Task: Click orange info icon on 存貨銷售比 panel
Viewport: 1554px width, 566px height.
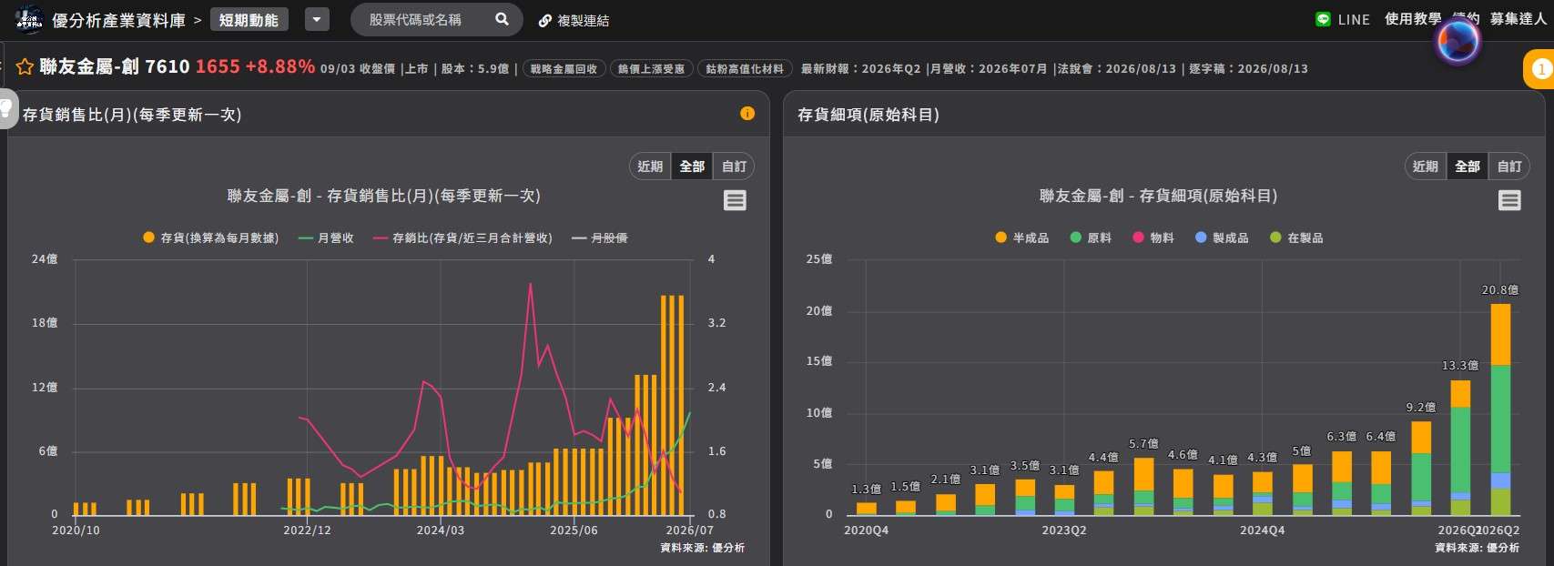Action: tap(747, 114)
